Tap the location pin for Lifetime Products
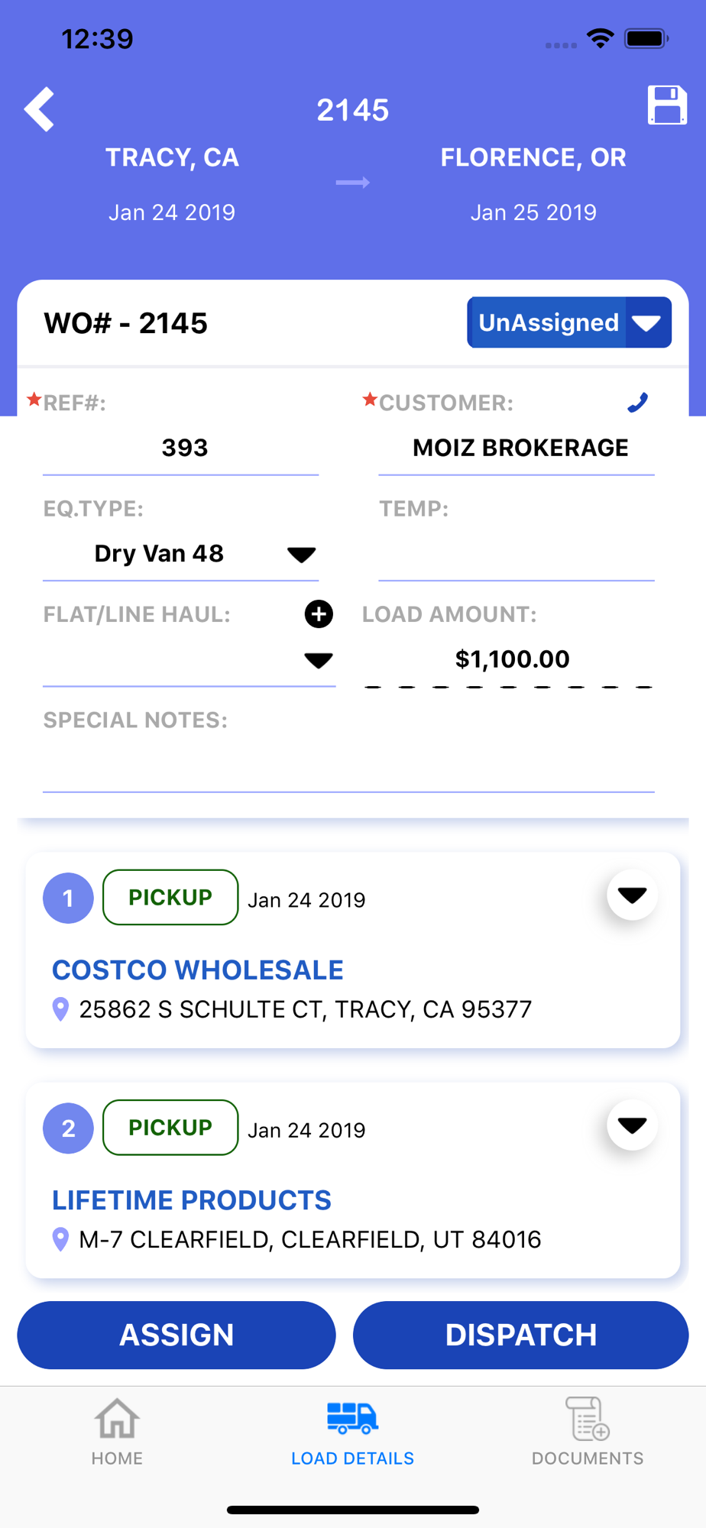 point(60,1239)
